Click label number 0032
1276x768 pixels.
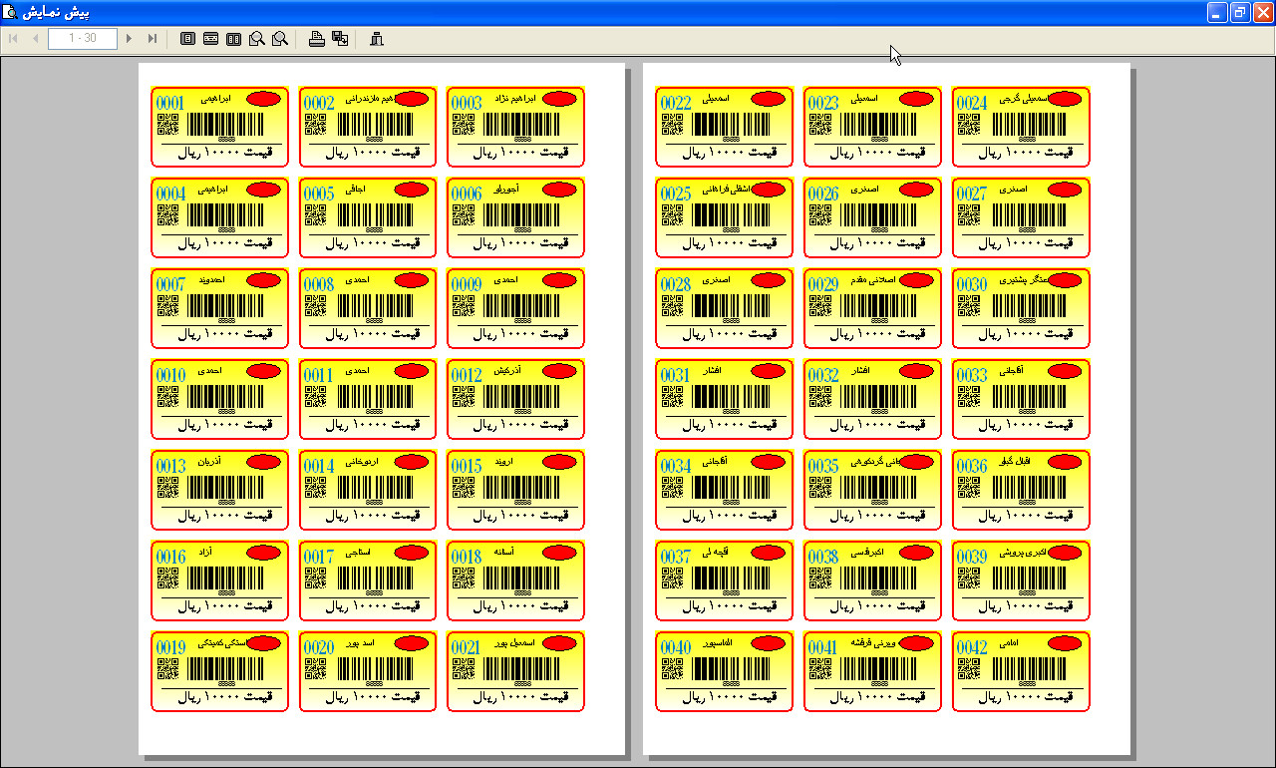click(x=824, y=375)
